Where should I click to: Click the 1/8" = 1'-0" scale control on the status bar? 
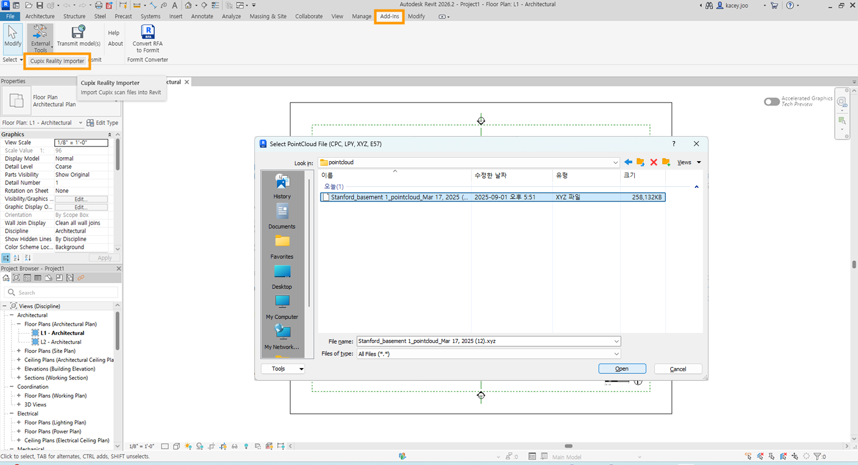click(x=141, y=446)
